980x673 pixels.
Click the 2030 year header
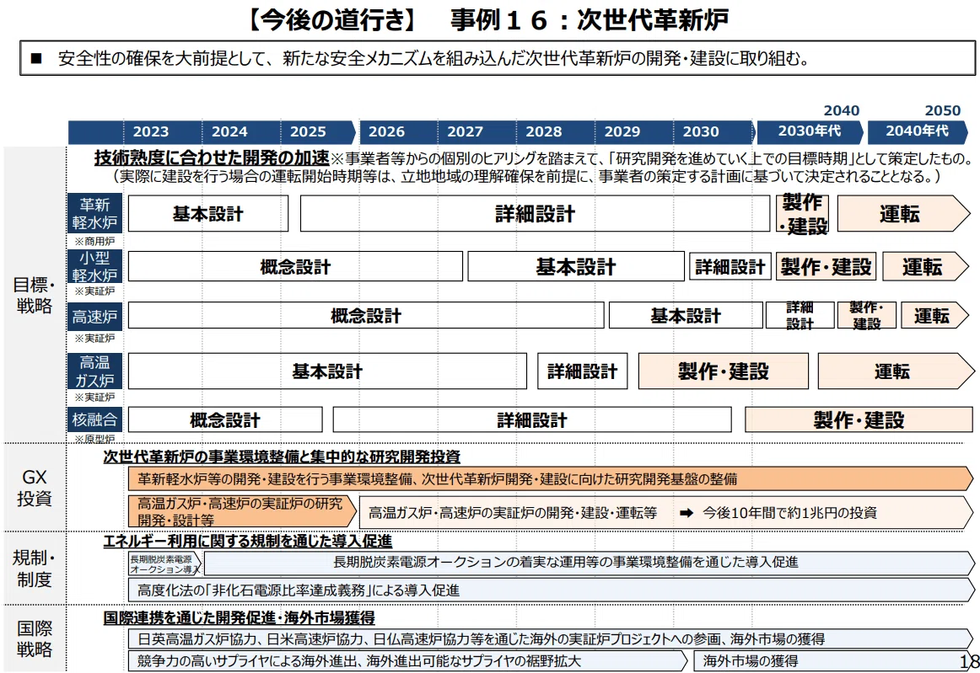pos(701,131)
